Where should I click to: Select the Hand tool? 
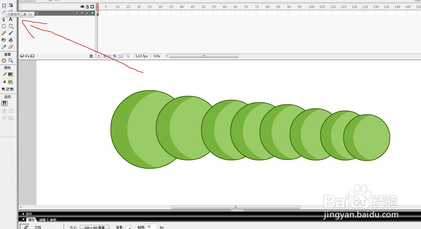coord(4,61)
